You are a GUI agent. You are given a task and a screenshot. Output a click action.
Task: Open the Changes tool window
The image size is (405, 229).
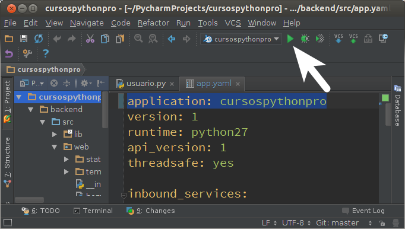[151, 211]
